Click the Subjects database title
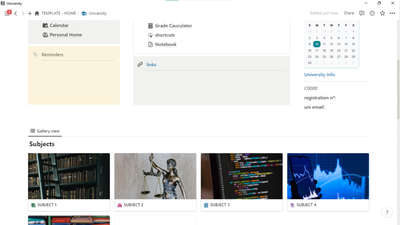The image size is (400, 225). [x=42, y=144]
